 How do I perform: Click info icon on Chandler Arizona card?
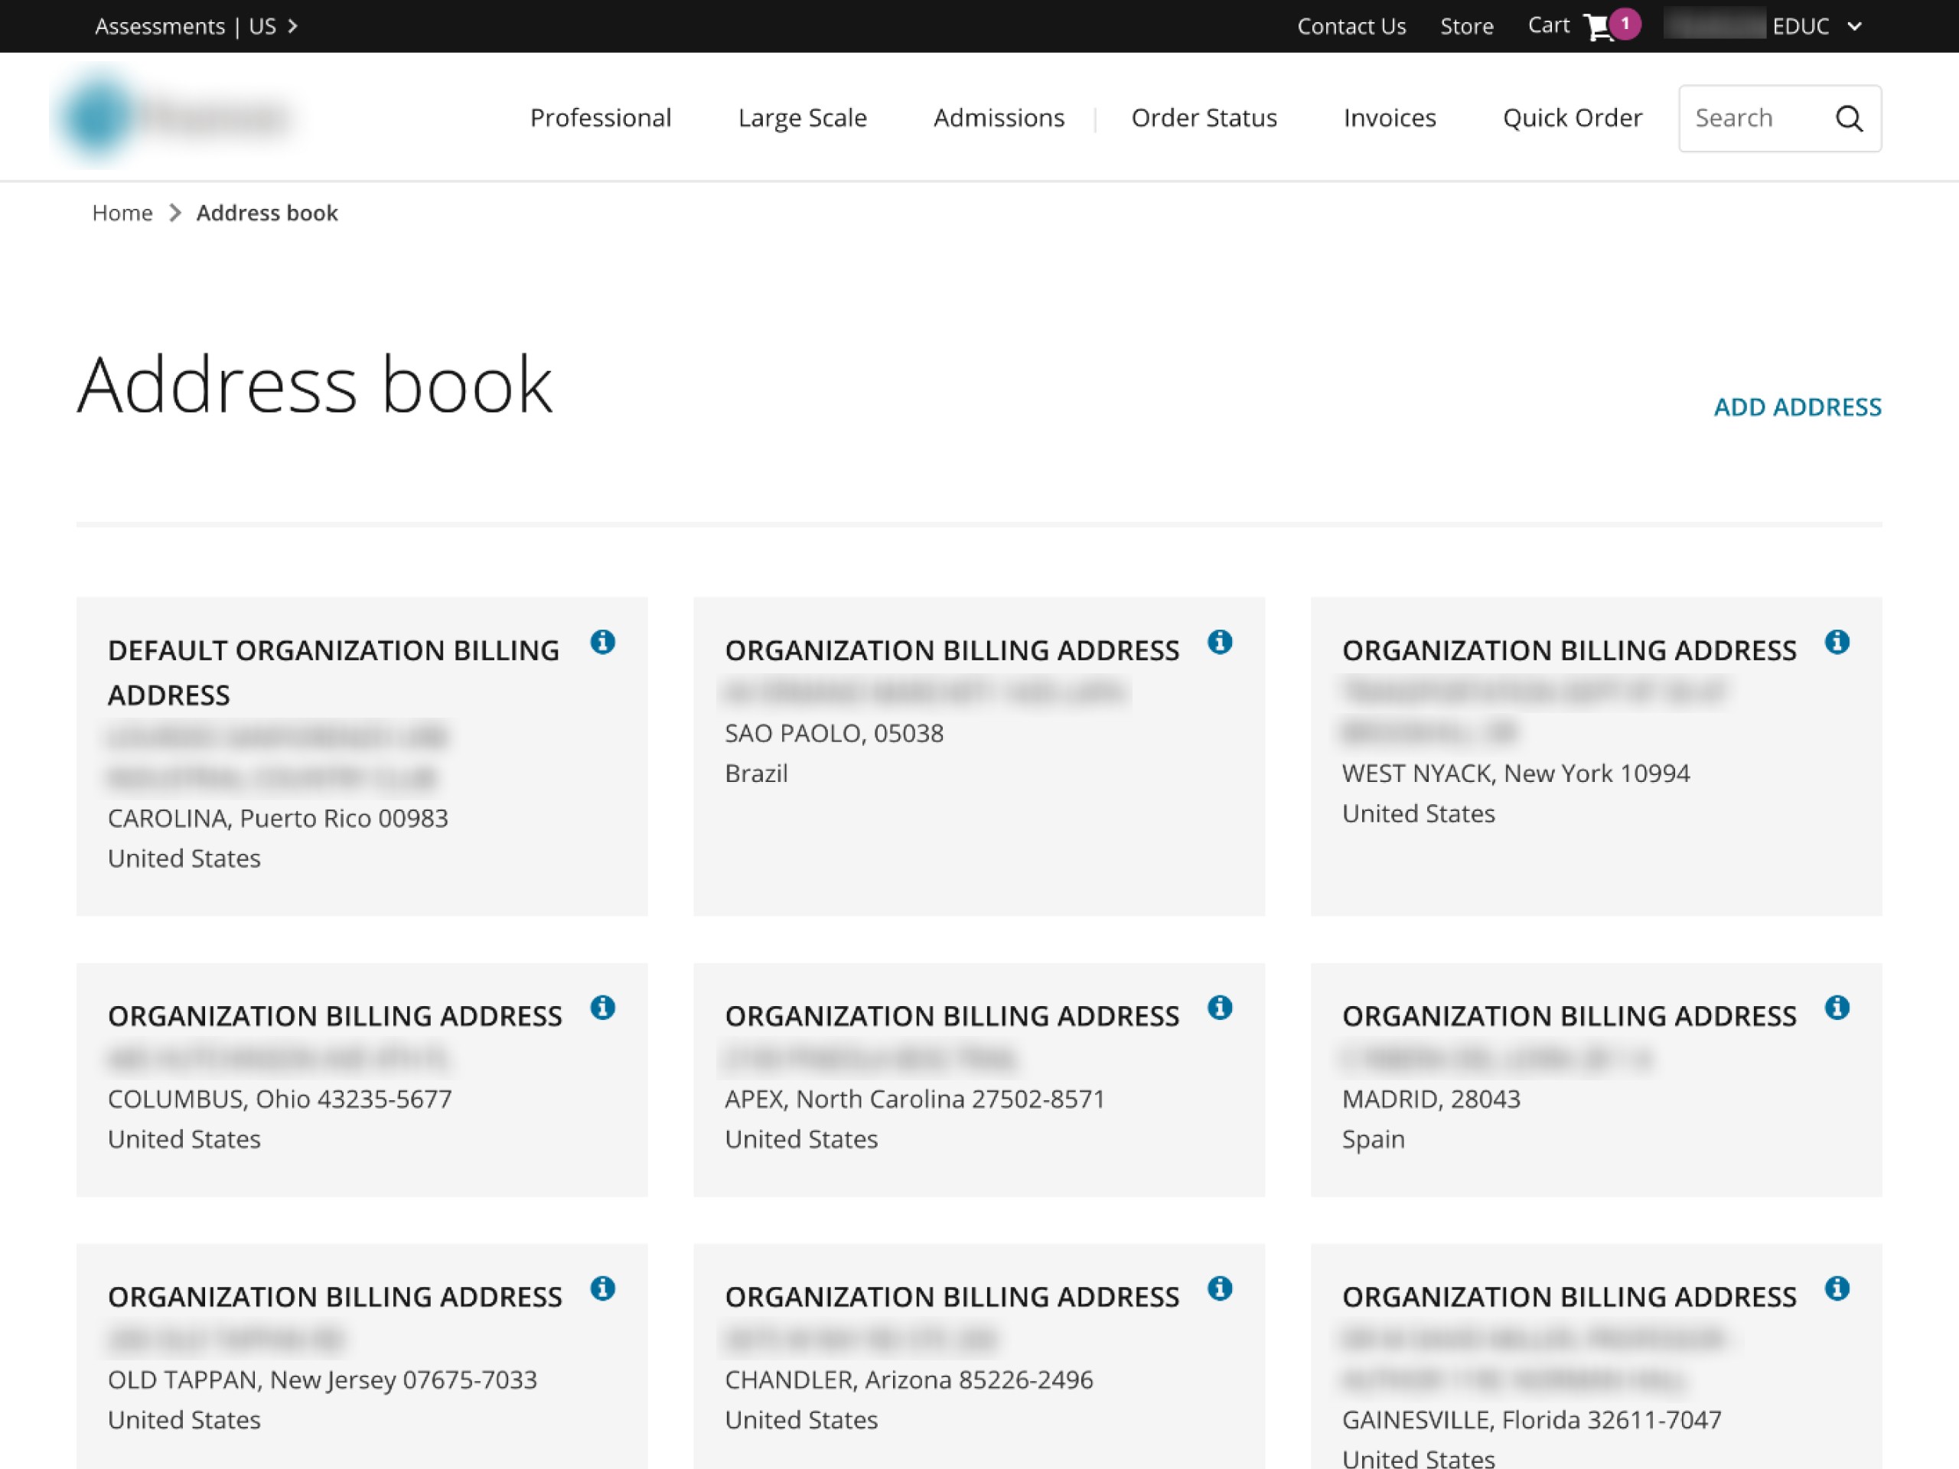[1220, 1288]
